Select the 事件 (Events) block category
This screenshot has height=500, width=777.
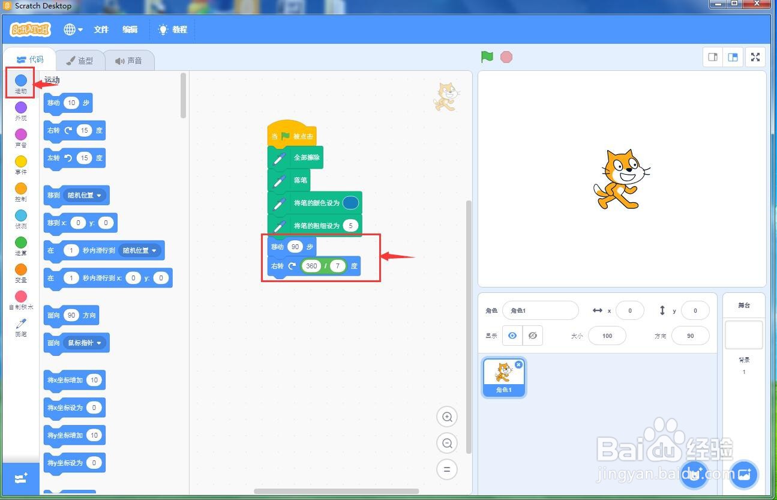(x=20, y=163)
